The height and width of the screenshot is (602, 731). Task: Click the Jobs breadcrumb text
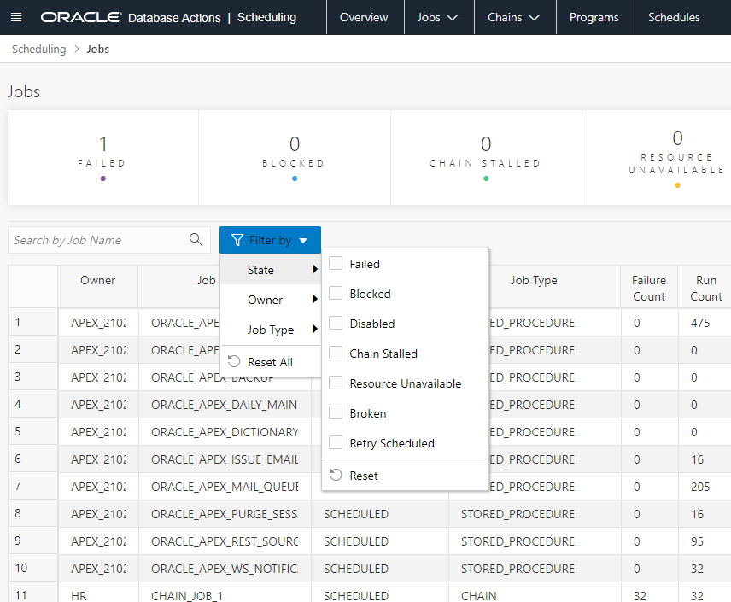point(98,49)
